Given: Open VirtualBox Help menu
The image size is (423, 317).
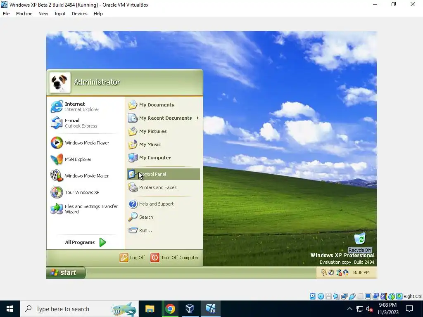Looking at the screenshot, I should 98,14.
